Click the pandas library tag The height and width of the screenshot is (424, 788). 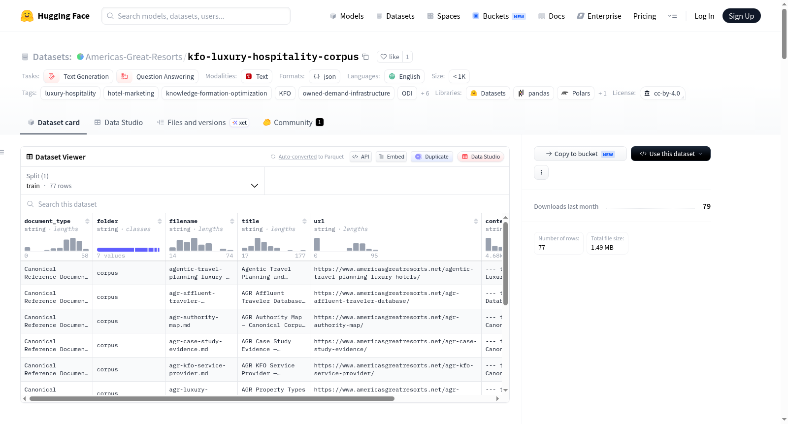(x=534, y=93)
